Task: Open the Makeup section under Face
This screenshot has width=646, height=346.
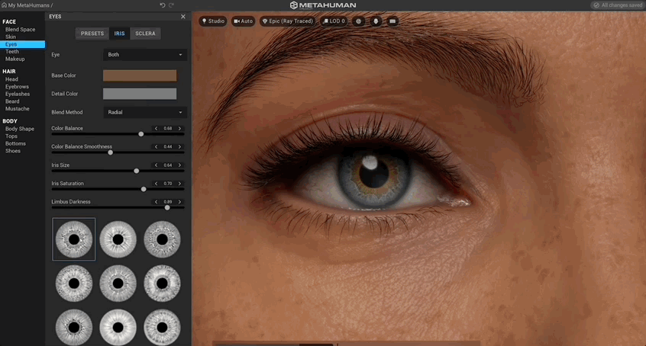Action: click(x=15, y=59)
